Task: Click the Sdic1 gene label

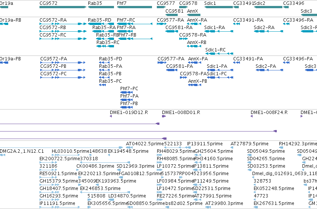Action: [x=210, y=3]
